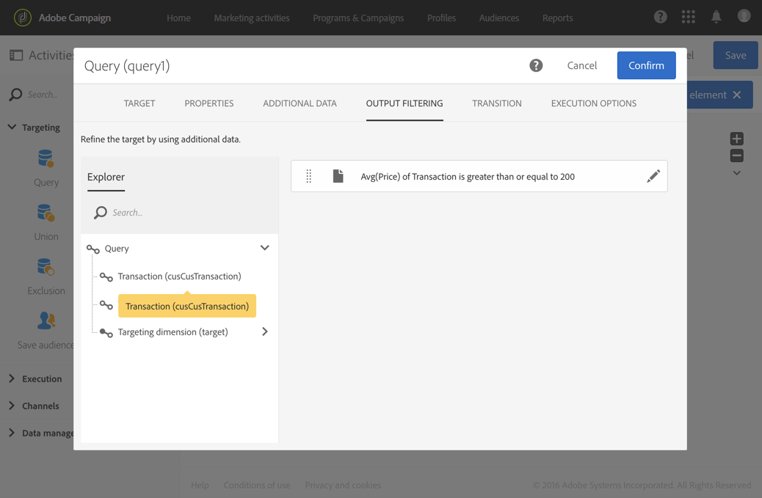
Task: Click the pencil edit icon on filter rule
Action: tap(653, 176)
